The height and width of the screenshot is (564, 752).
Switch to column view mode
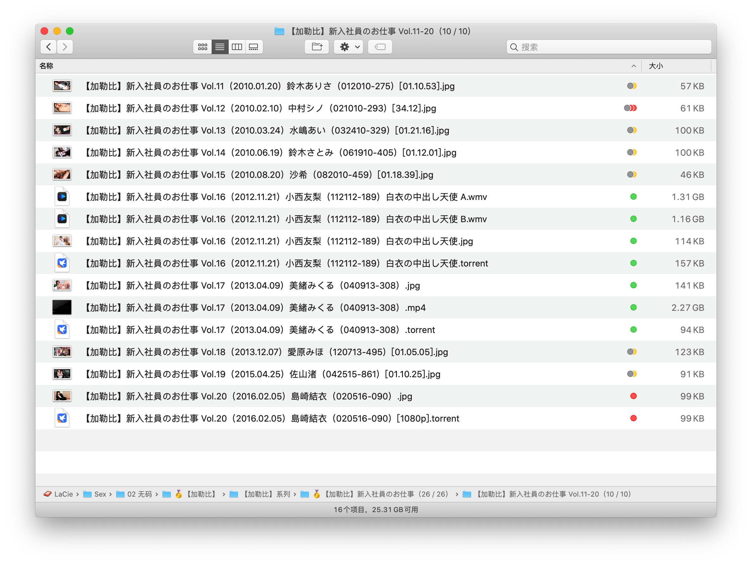pyautogui.click(x=237, y=47)
